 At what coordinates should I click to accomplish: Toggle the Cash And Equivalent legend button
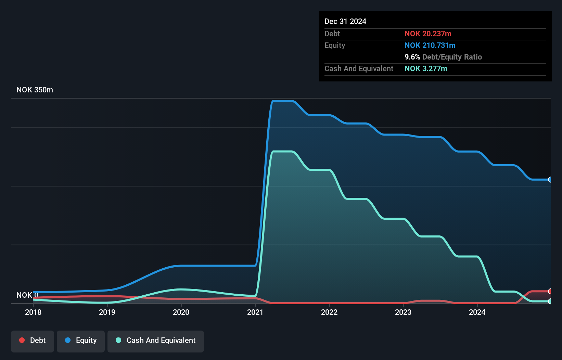pos(156,341)
